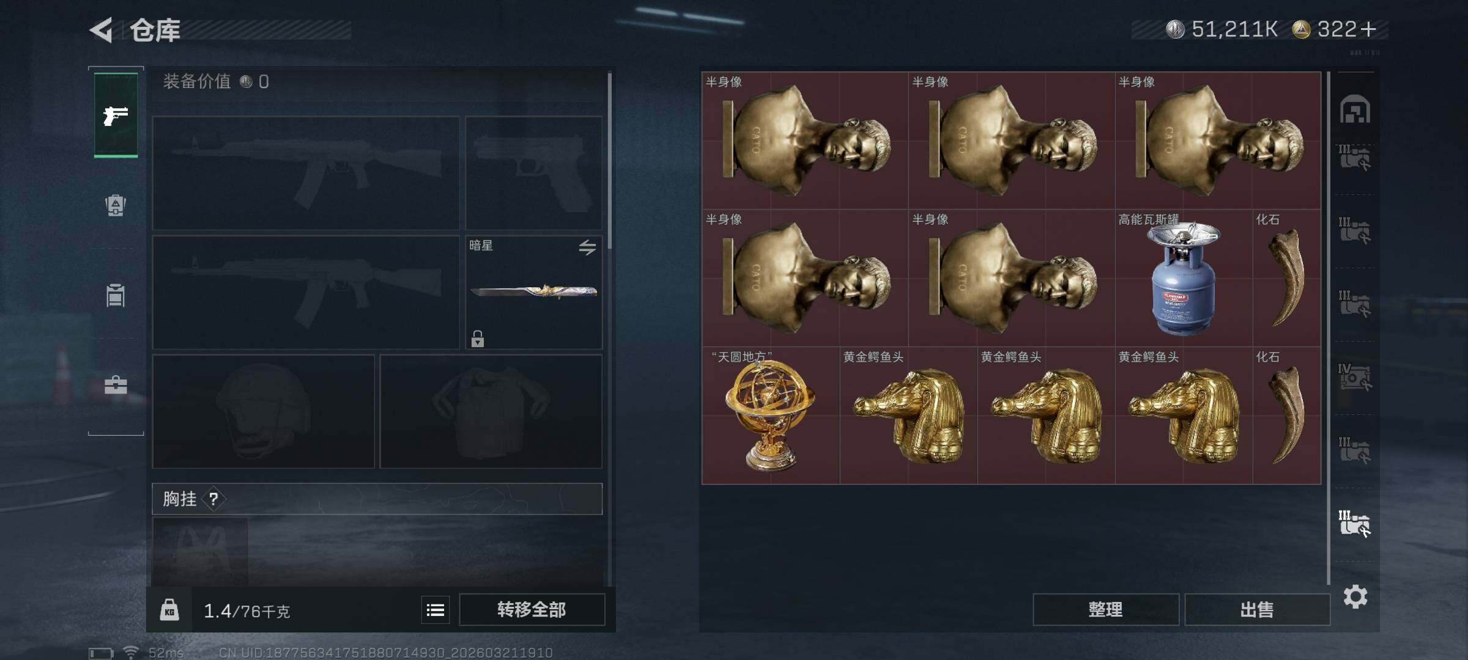Open the 胸挂 help question mark

click(213, 499)
